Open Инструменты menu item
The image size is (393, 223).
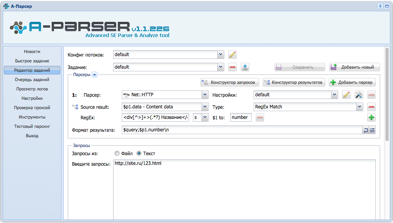click(x=32, y=117)
